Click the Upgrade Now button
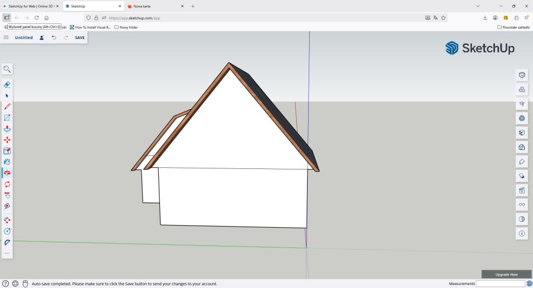Image resolution: width=533 pixels, height=288 pixels. pos(506,274)
